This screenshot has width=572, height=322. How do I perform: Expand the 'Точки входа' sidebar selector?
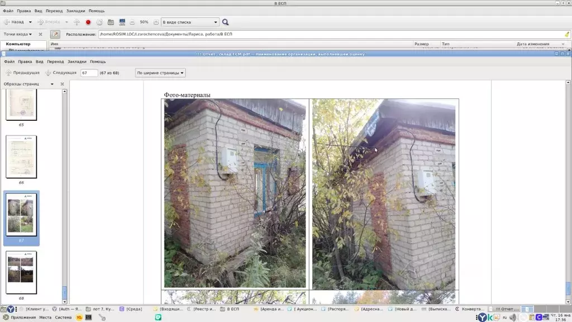tap(18, 35)
